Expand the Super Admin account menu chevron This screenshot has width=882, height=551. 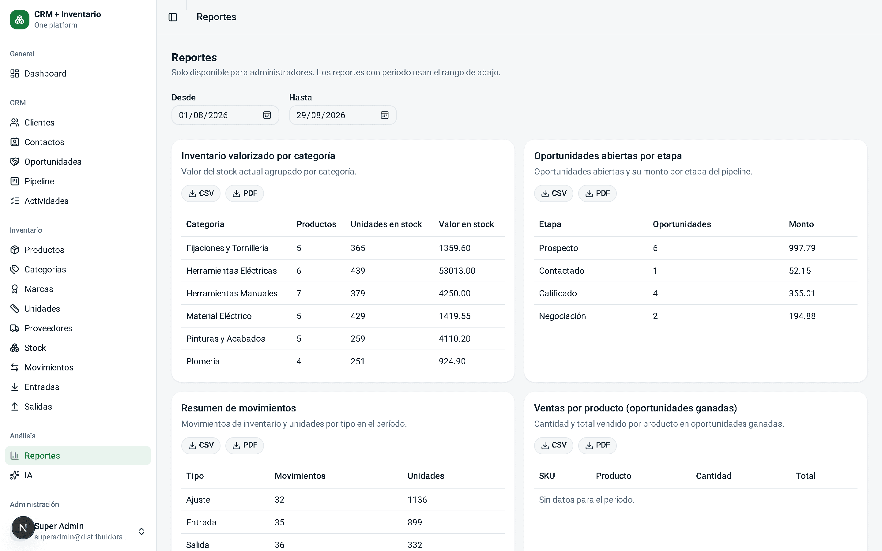(141, 531)
